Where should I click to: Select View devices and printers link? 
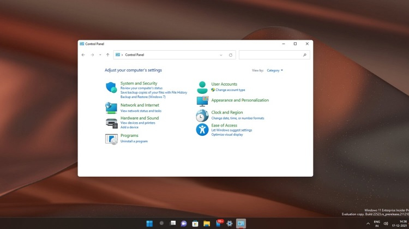click(138, 123)
